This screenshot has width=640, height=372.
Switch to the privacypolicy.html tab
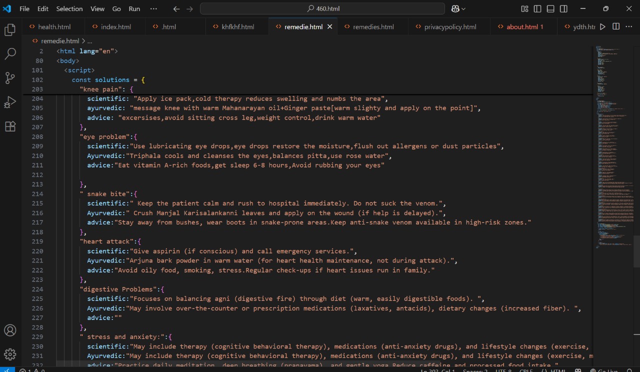(x=450, y=27)
